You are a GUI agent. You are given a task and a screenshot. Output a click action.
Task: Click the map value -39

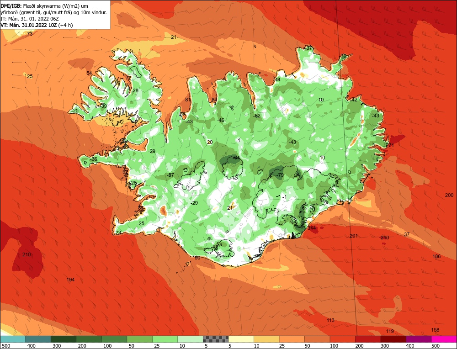click(x=102, y=106)
